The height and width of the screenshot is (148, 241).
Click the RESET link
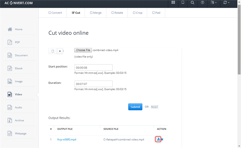pyautogui.click(x=155, y=107)
